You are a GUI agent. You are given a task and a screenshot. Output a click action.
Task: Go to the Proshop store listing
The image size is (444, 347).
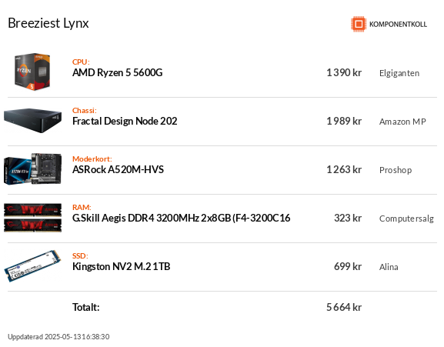click(396, 170)
